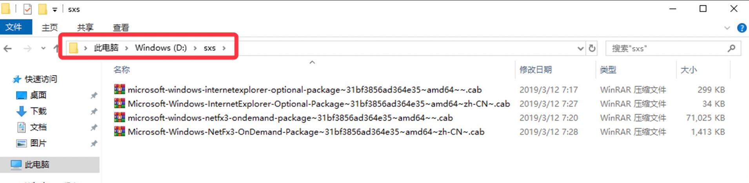Expand the address bar history dropdown

click(580, 48)
